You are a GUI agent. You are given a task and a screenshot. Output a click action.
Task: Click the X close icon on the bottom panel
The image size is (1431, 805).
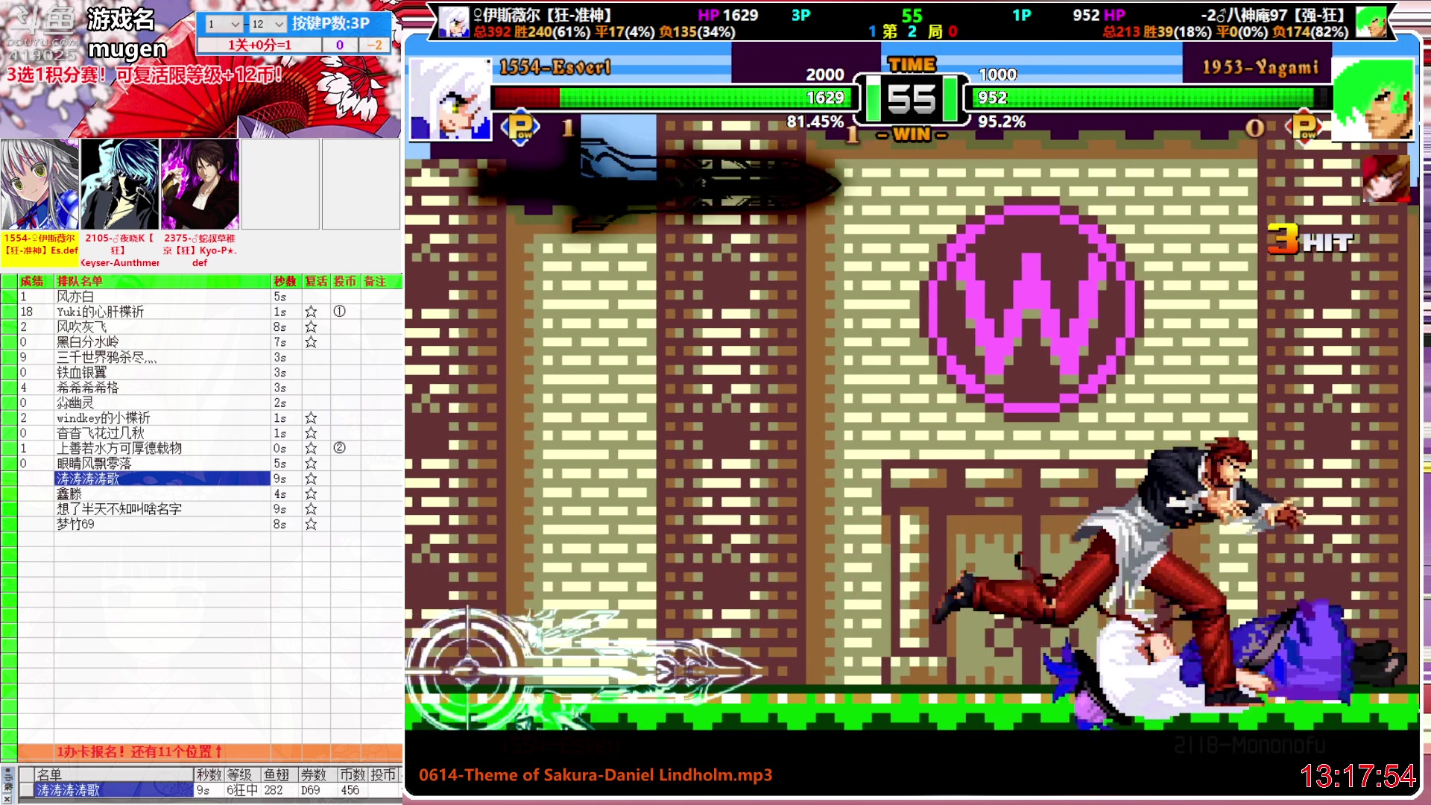tap(7, 798)
